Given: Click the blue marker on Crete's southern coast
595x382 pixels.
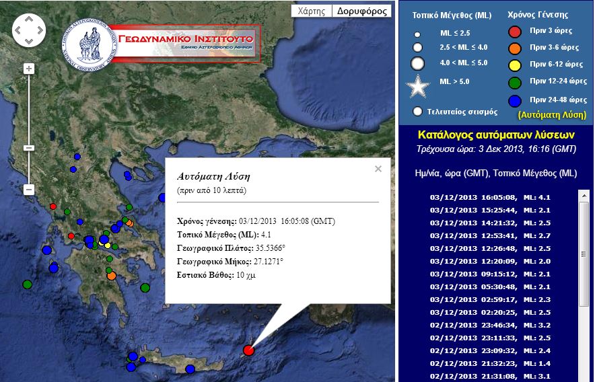Looking at the screenshot, I should click(190, 369).
